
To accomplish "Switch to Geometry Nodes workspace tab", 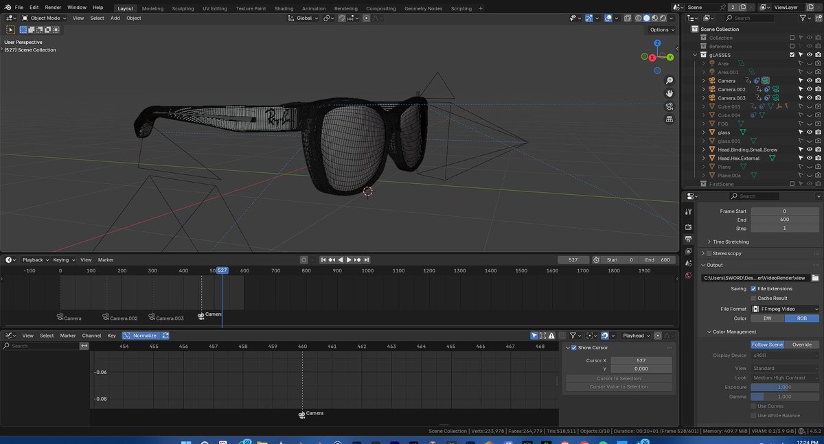I will coord(423,8).
